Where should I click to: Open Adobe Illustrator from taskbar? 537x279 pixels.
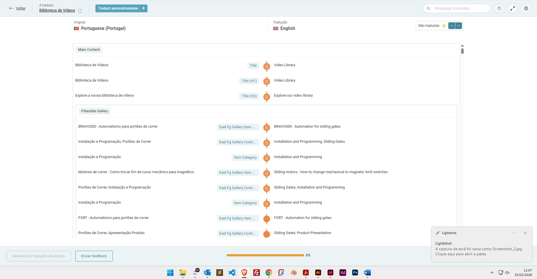(318, 273)
